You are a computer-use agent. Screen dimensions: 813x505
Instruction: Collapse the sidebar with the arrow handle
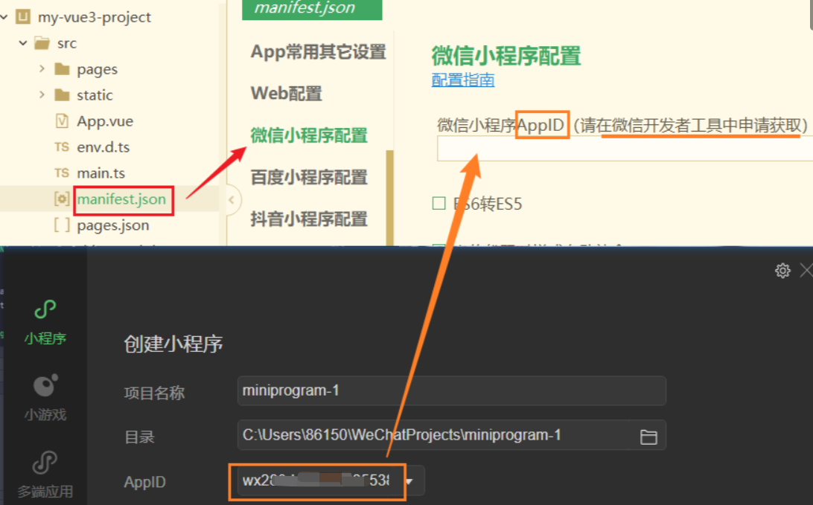click(232, 200)
